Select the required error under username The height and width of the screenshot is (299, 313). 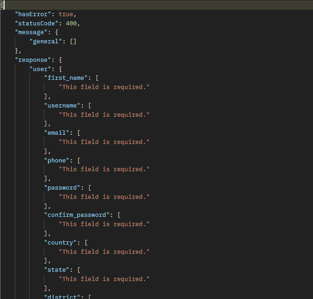[x=104, y=115]
